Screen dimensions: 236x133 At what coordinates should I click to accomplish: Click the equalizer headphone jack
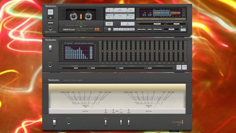50,65
